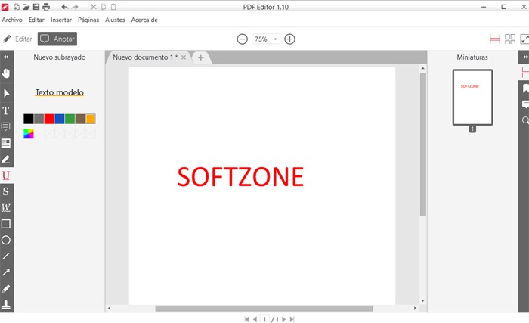Pick the highlighter tool
Image resolution: width=529 pixels, height=323 pixels.
(x=6, y=159)
